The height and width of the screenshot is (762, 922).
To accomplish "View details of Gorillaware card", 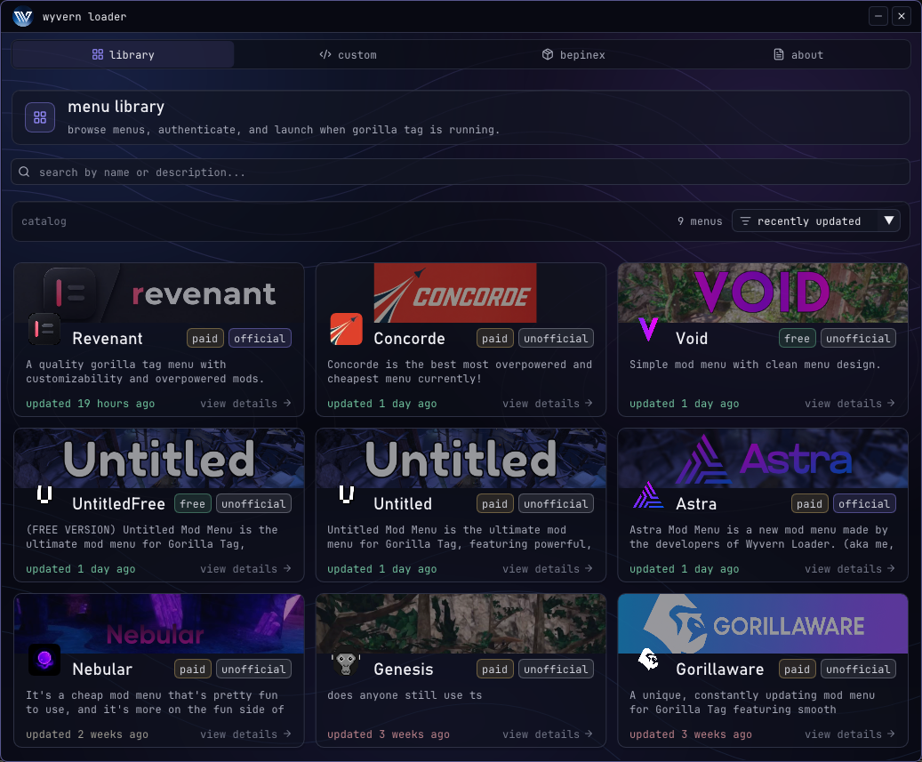I will tap(850, 734).
